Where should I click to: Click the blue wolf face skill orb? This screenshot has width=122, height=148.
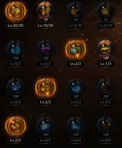16,87
